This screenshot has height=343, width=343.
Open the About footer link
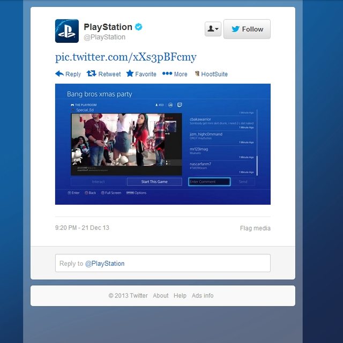(x=160, y=295)
